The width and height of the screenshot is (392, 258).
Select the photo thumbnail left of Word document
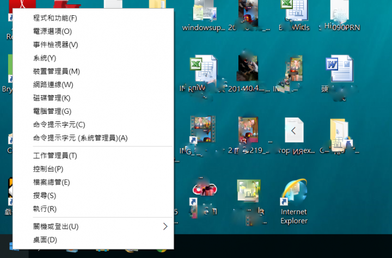pyautogui.click(x=294, y=69)
